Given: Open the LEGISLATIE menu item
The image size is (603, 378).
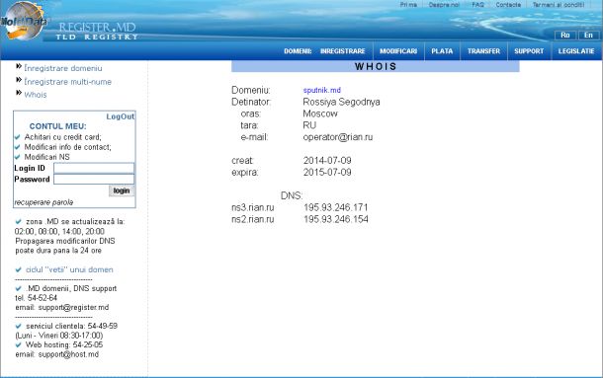Looking at the screenshot, I should point(576,51).
